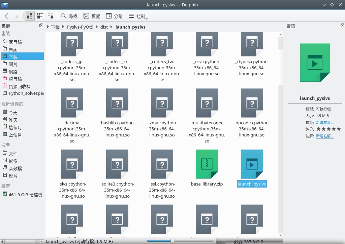
Task: Click dist in the breadcrumb path
Action: (104, 27)
